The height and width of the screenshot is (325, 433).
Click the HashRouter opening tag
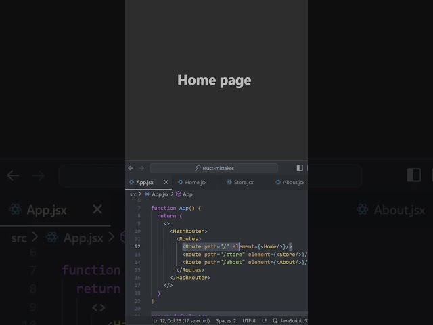tap(189, 231)
